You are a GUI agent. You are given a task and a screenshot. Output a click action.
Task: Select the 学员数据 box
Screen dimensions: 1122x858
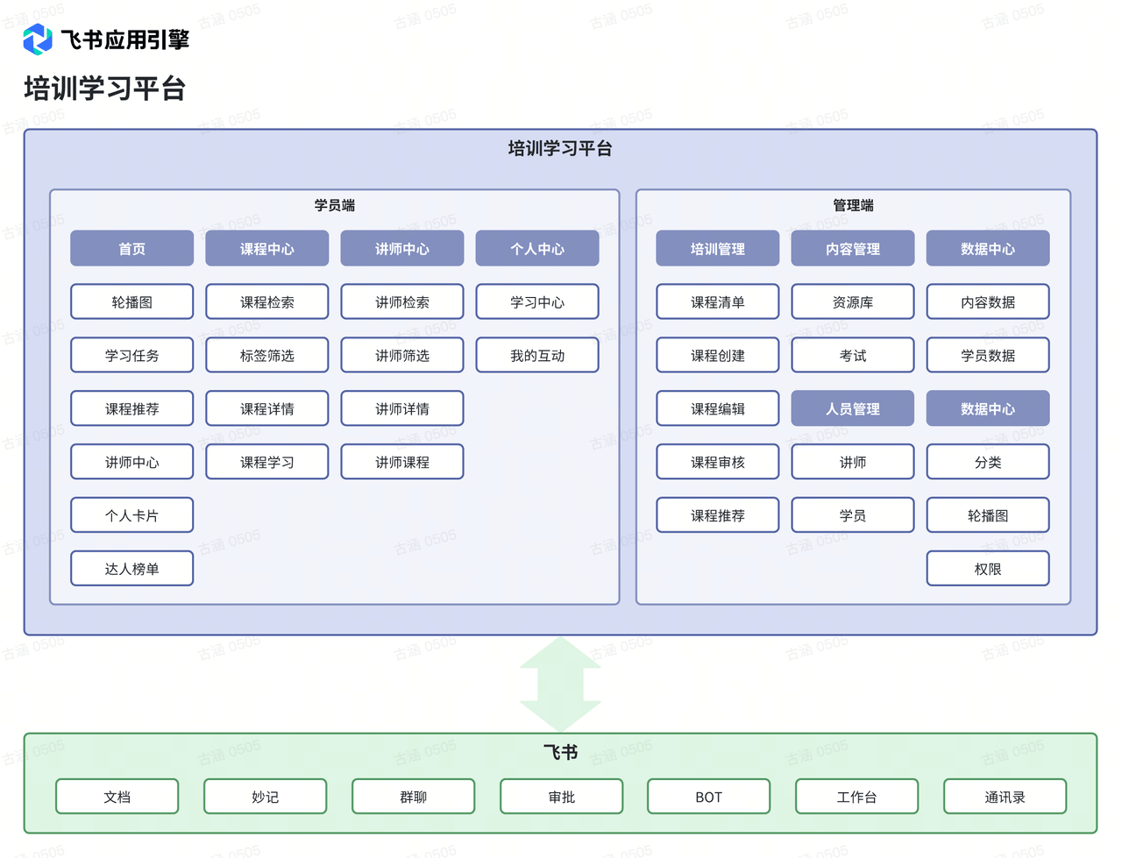pos(988,355)
